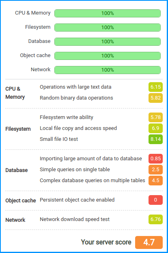168x253 pixels.
Task: Click the 4.5 complex queries score badge
Action: (x=155, y=181)
